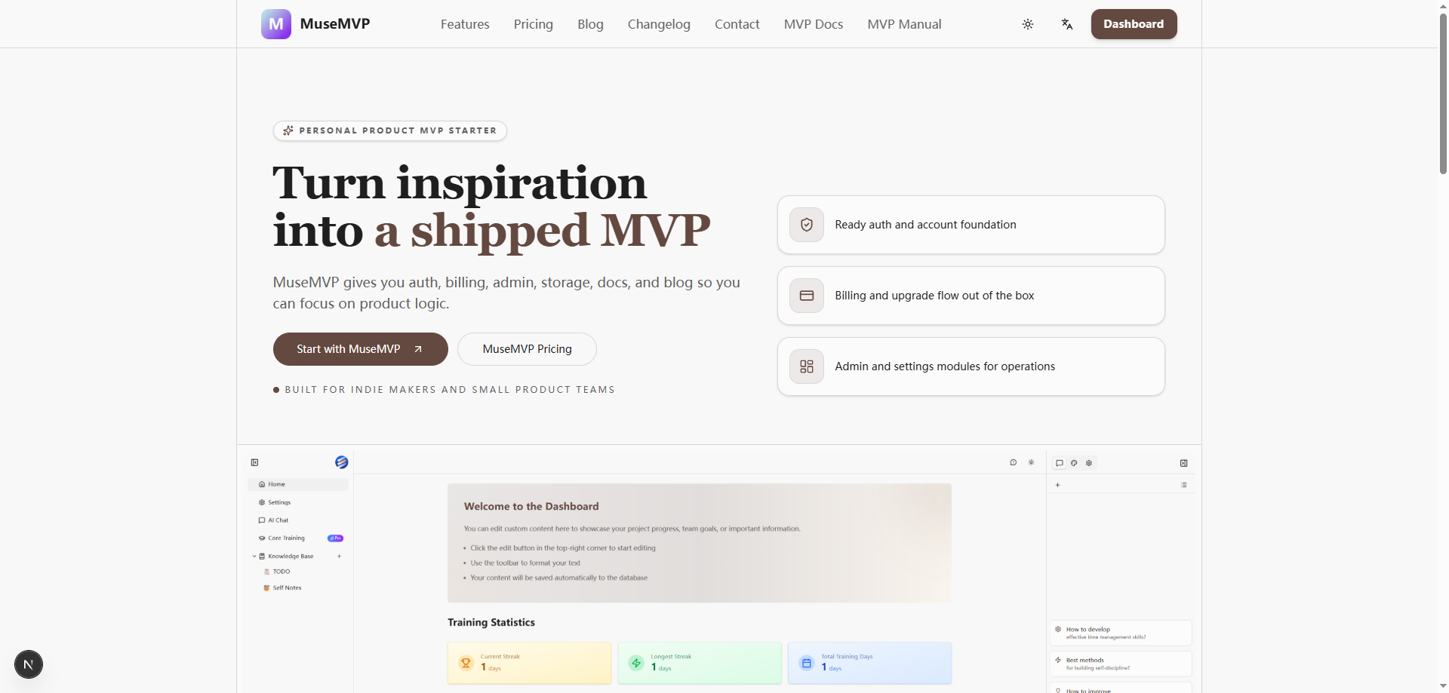Open the palette theme icon in dashboard preview
The width and height of the screenshot is (1449, 693).
click(1073, 463)
